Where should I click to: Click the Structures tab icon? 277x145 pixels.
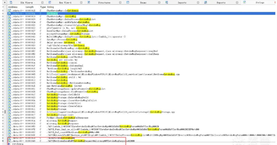coord(89,3)
